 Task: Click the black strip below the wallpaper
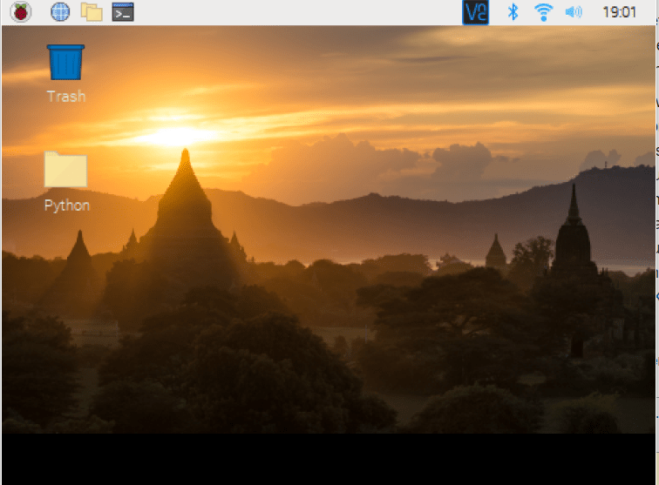pos(329,459)
